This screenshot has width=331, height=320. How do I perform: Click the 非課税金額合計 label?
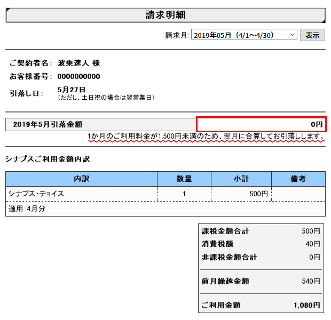[x=229, y=257]
